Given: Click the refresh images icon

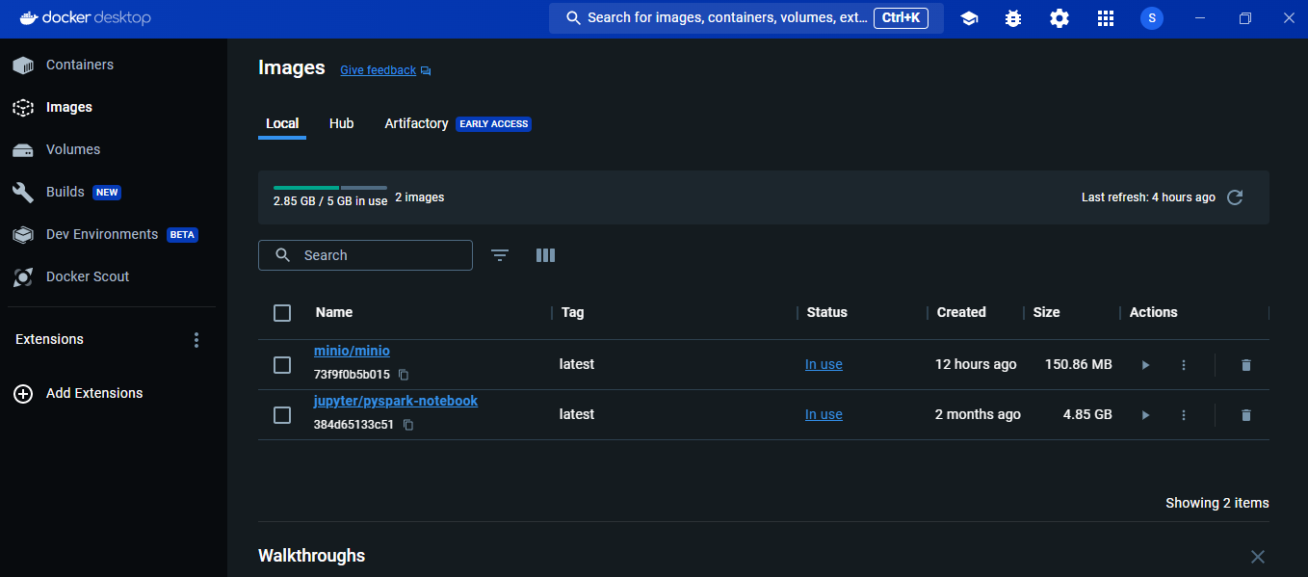Looking at the screenshot, I should tap(1235, 197).
